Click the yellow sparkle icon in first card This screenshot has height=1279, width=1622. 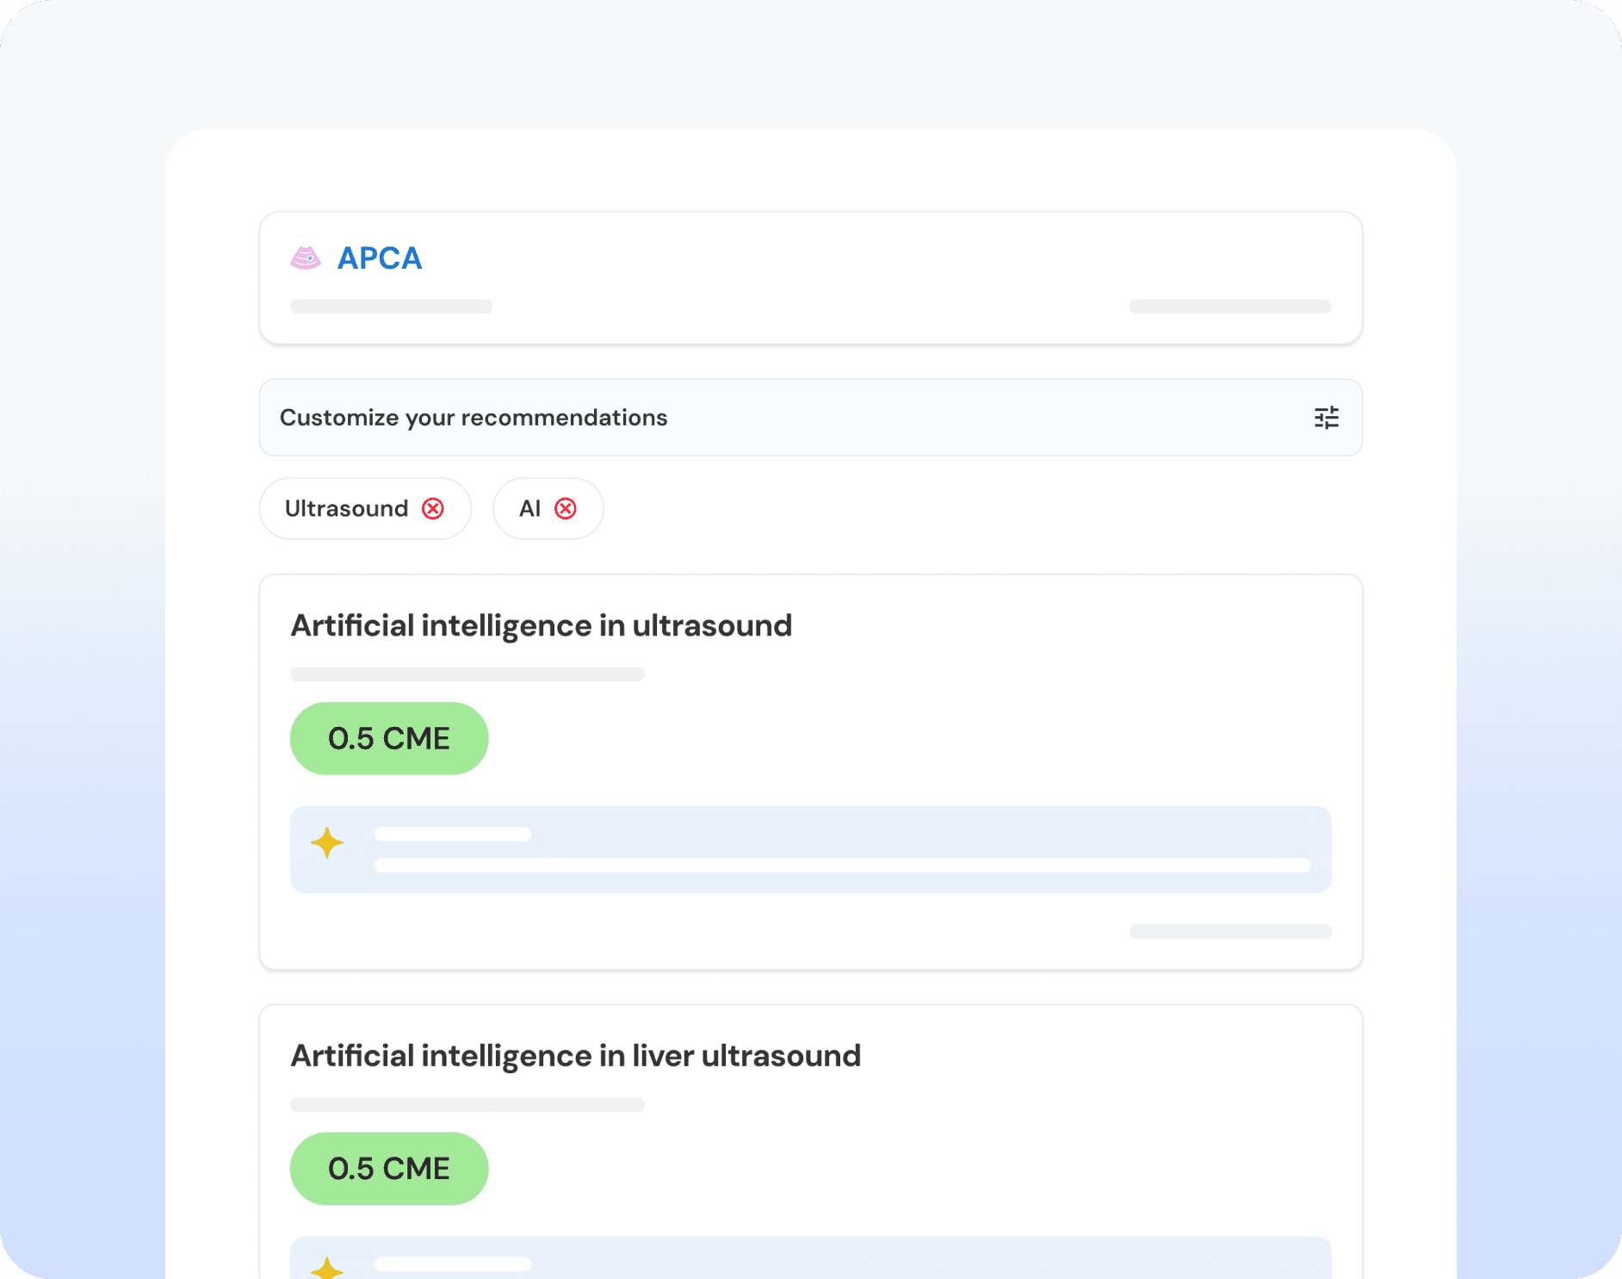point(327,842)
